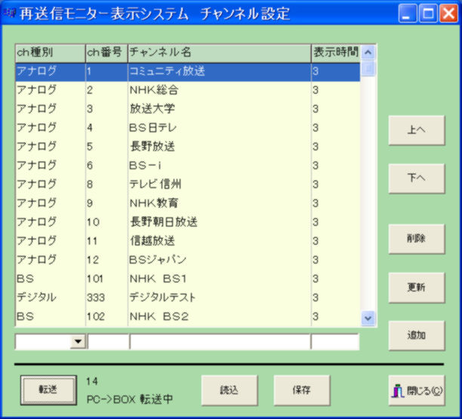Select the デジタルテスト row
The width and height of the screenshot is (462, 419).
[188, 297]
